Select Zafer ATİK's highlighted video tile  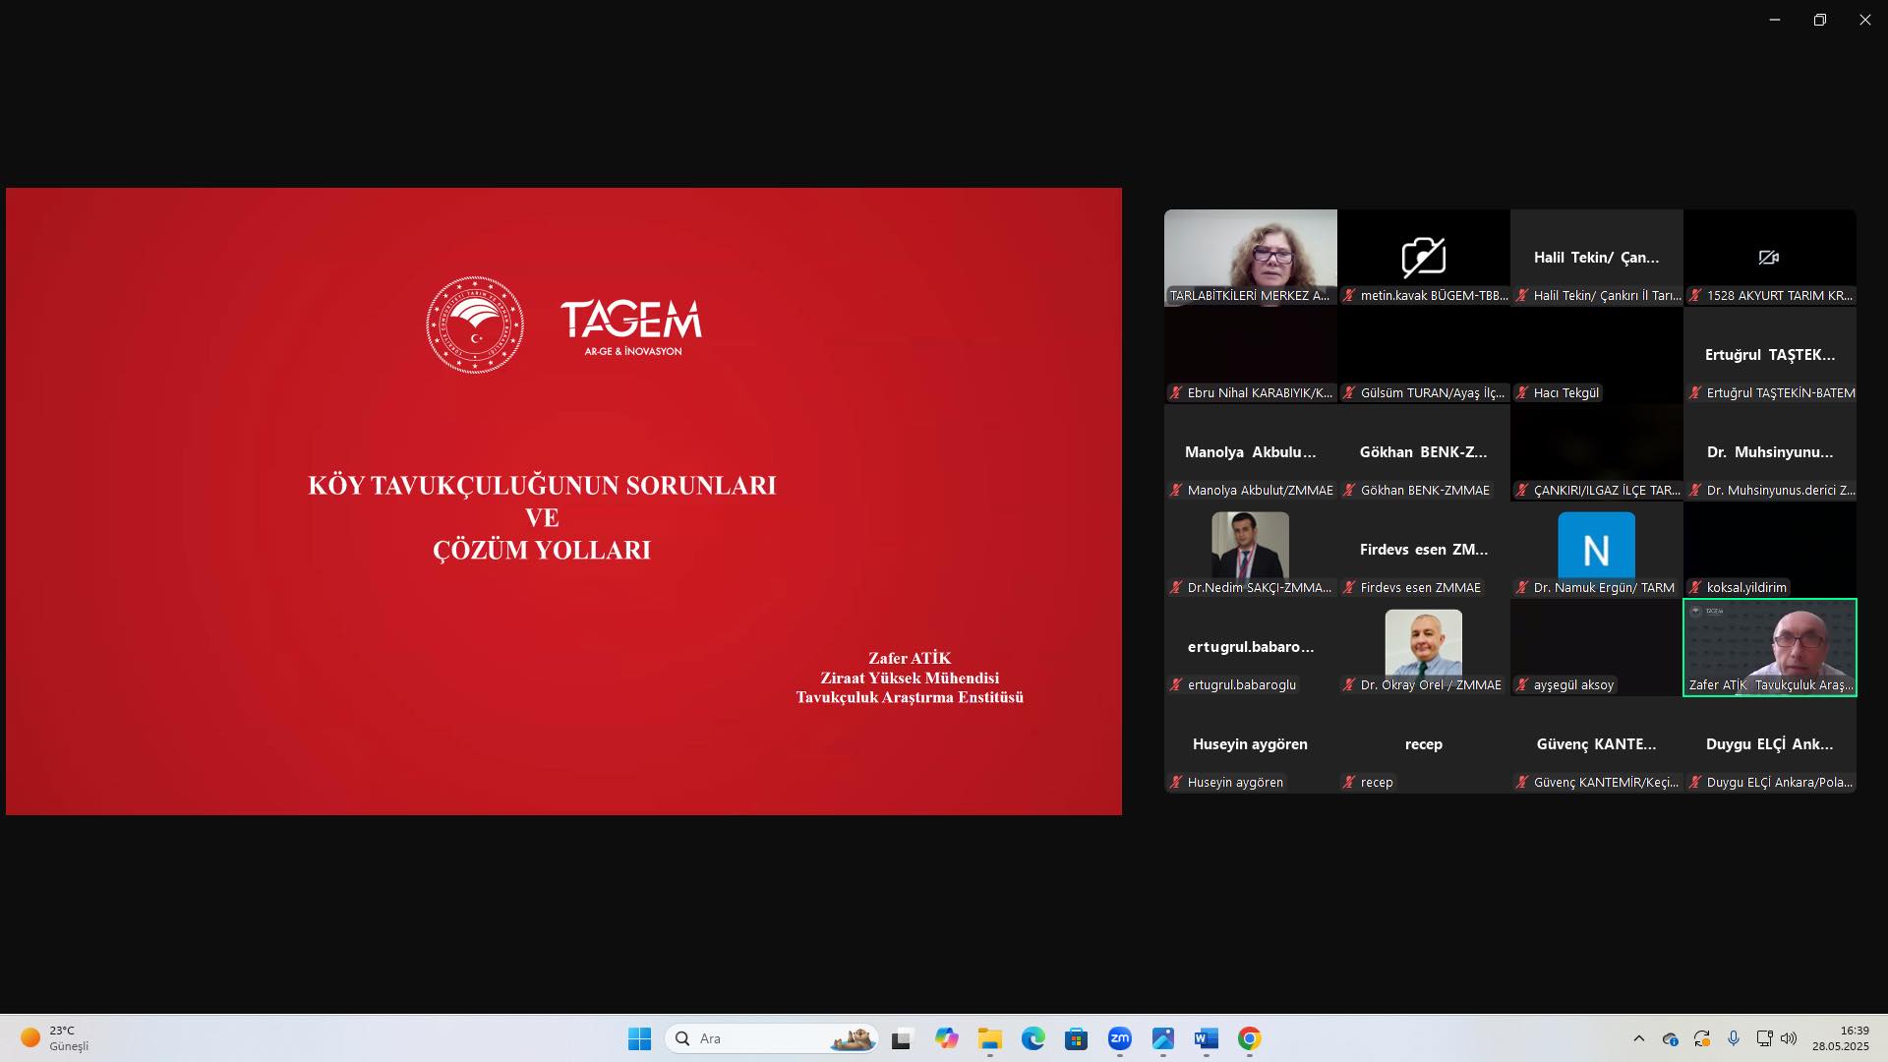[1769, 647]
